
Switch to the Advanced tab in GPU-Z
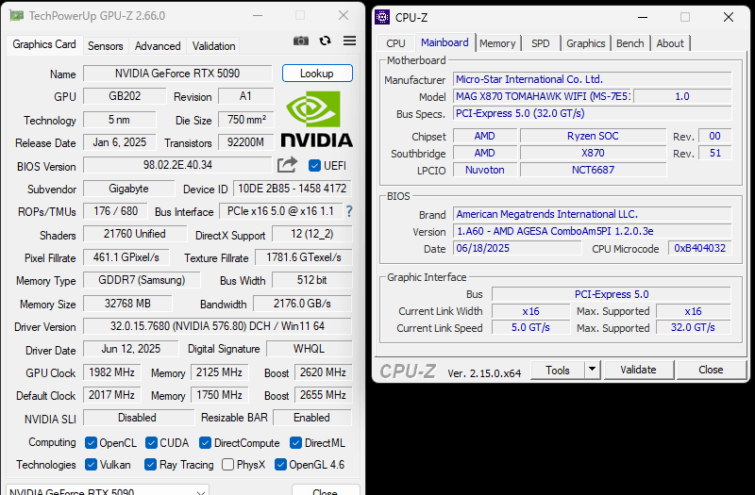coord(158,45)
